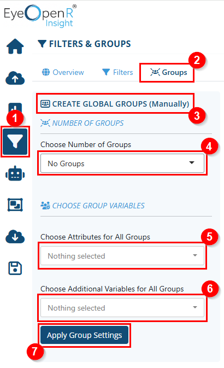
Task: Go to the Home sidebar icon
Action: [x=15, y=46]
